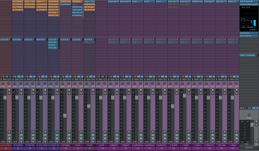Click the VX DBL volume readout
The height and width of the screenshot is (151, 259).
[x=88, y=142]
